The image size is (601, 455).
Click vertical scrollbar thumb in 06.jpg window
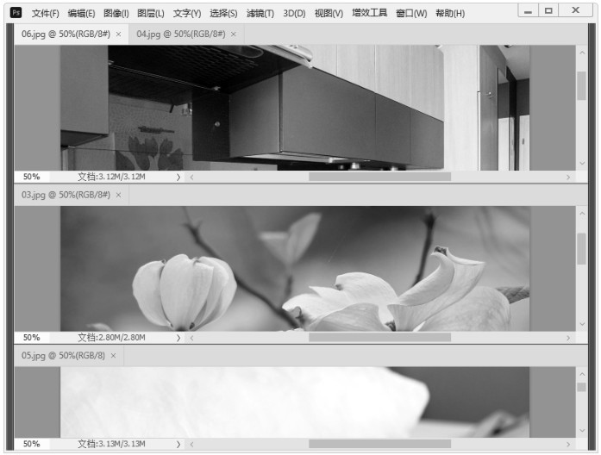(582, 85)
